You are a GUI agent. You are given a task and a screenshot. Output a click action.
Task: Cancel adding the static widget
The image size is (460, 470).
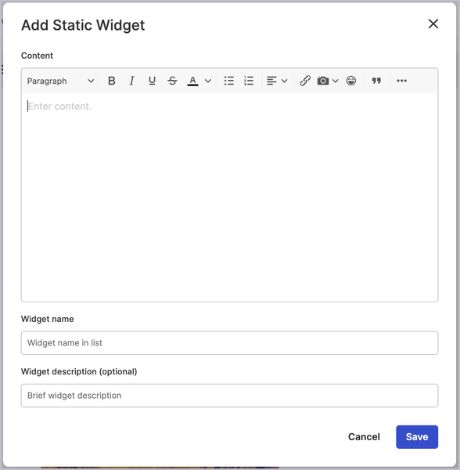[364, 437]
